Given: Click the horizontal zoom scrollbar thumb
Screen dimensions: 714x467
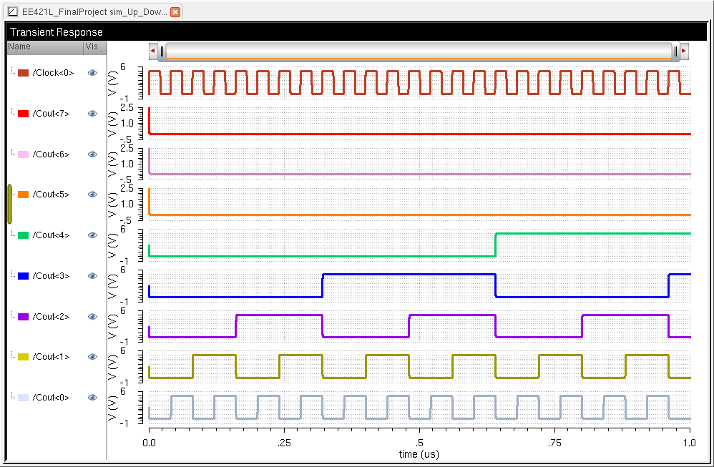Looking at the screenshot, I should pos(419,51).
